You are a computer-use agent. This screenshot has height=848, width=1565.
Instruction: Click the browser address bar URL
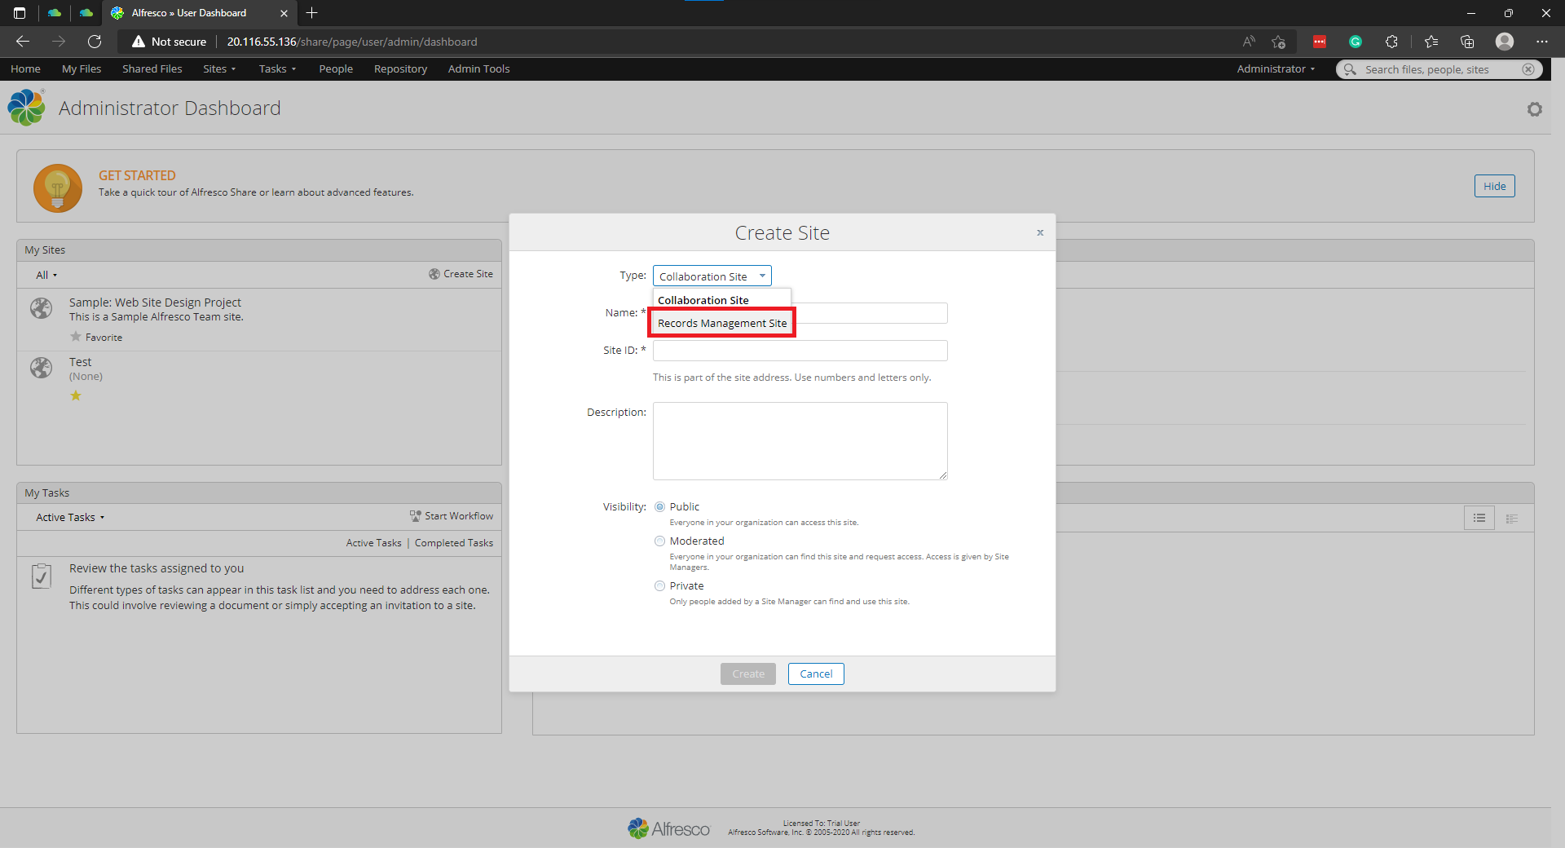[352, 42]
